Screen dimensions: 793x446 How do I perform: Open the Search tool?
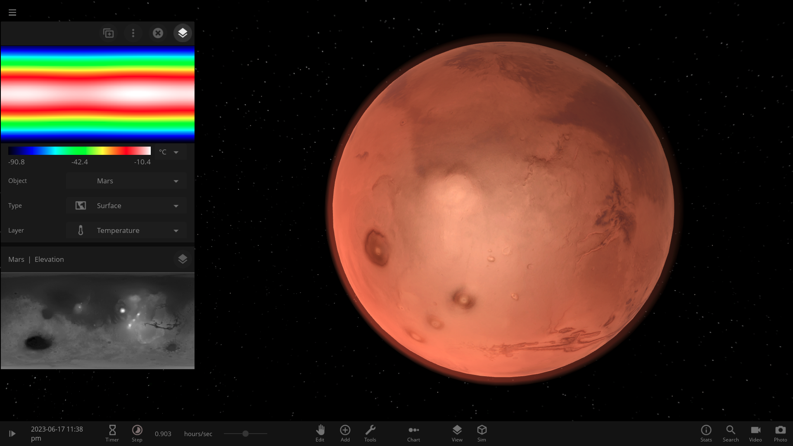pos(731,433)
